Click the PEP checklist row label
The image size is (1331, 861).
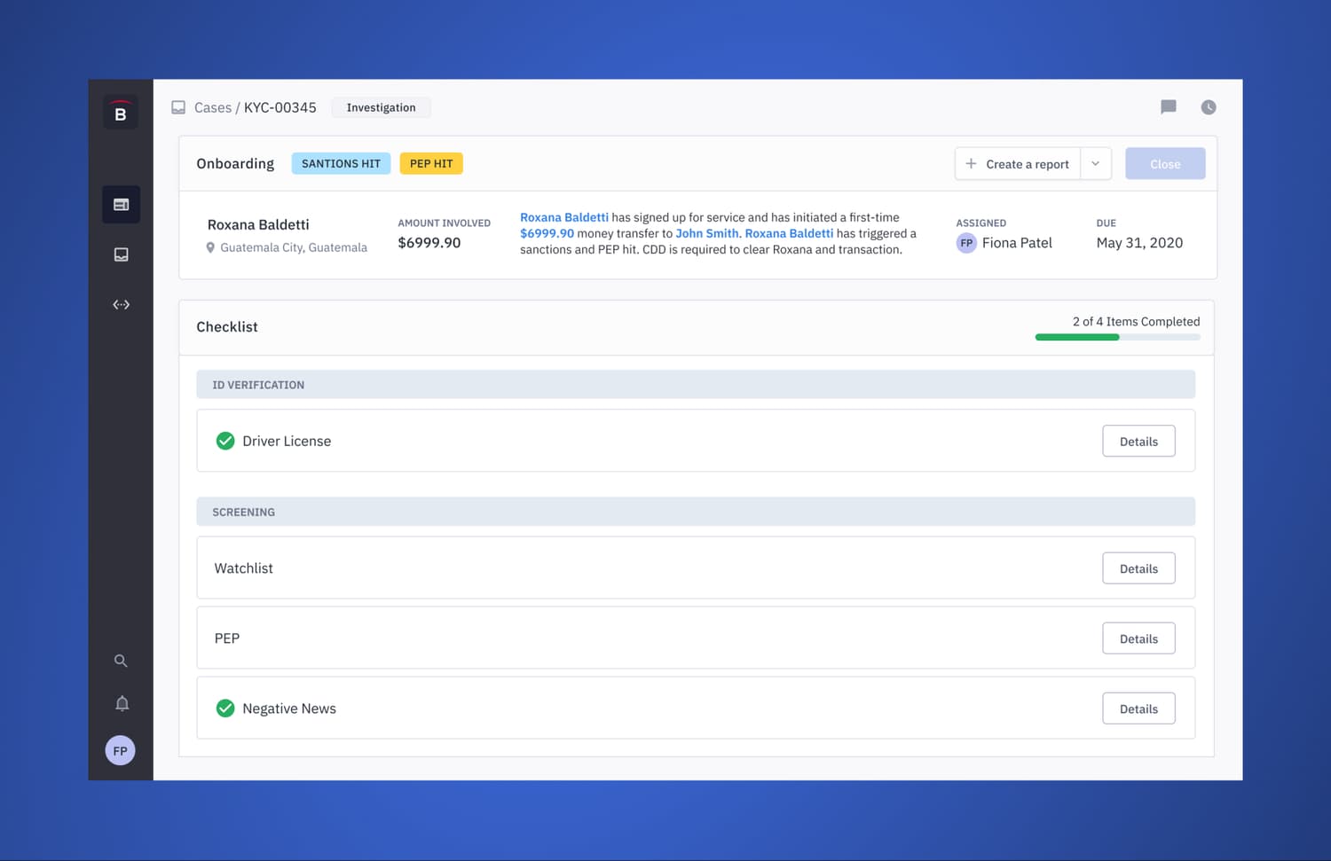(x=227, y=638)
